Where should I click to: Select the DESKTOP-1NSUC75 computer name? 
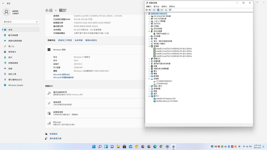coord(159,14)
